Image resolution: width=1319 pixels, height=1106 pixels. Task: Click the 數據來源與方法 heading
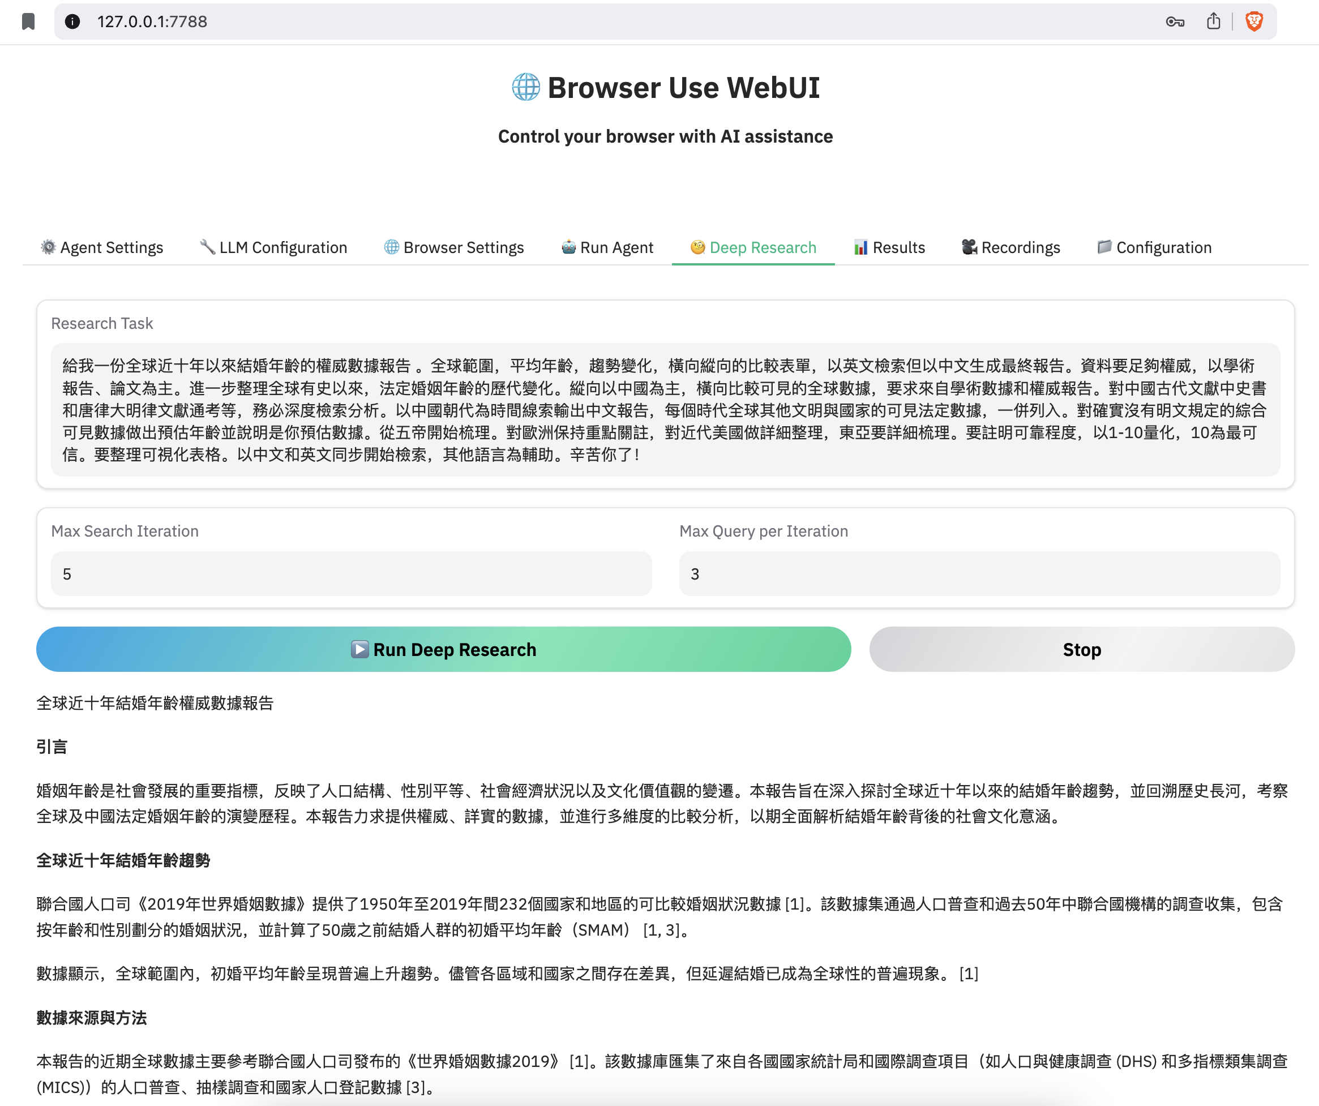pos(92,1018)
